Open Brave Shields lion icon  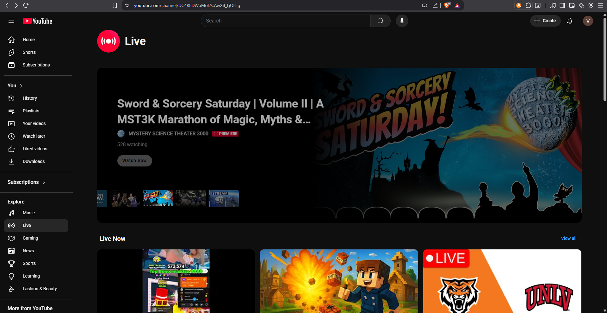coord(447,5)
